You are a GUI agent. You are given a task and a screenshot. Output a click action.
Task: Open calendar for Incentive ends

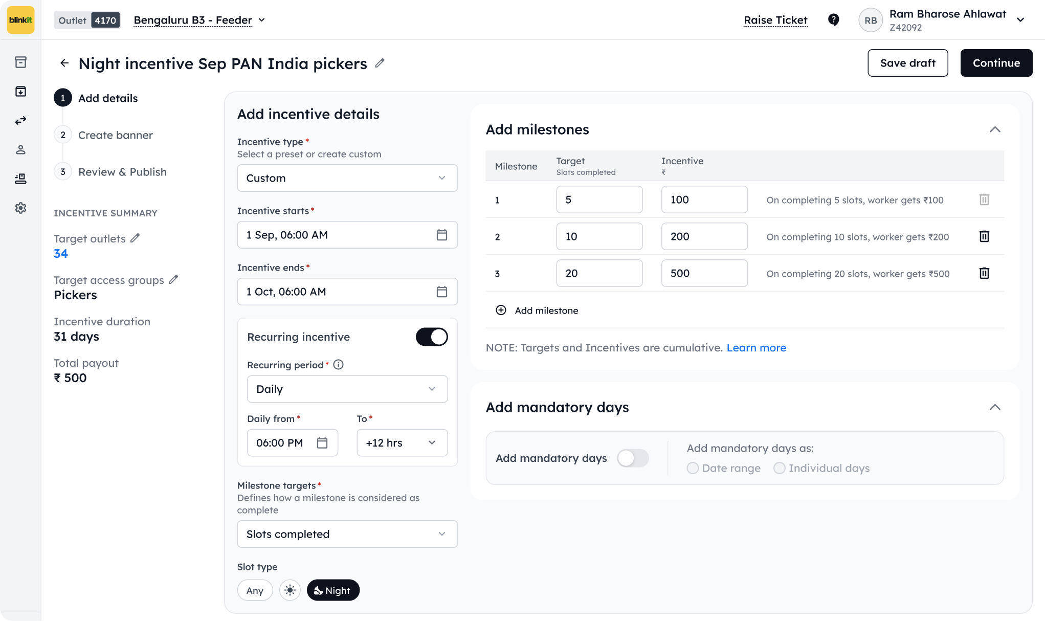442,292
